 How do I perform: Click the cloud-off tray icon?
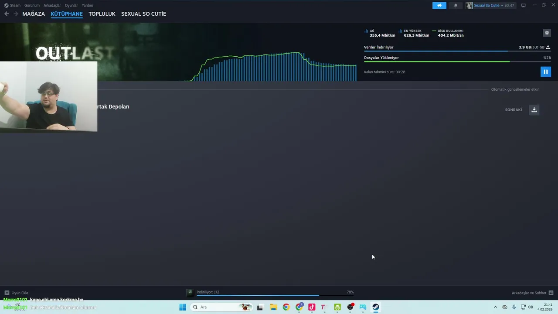click(x=505, y=307)
